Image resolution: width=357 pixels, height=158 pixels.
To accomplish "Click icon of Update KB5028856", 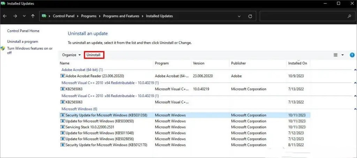I will point(63,139).
